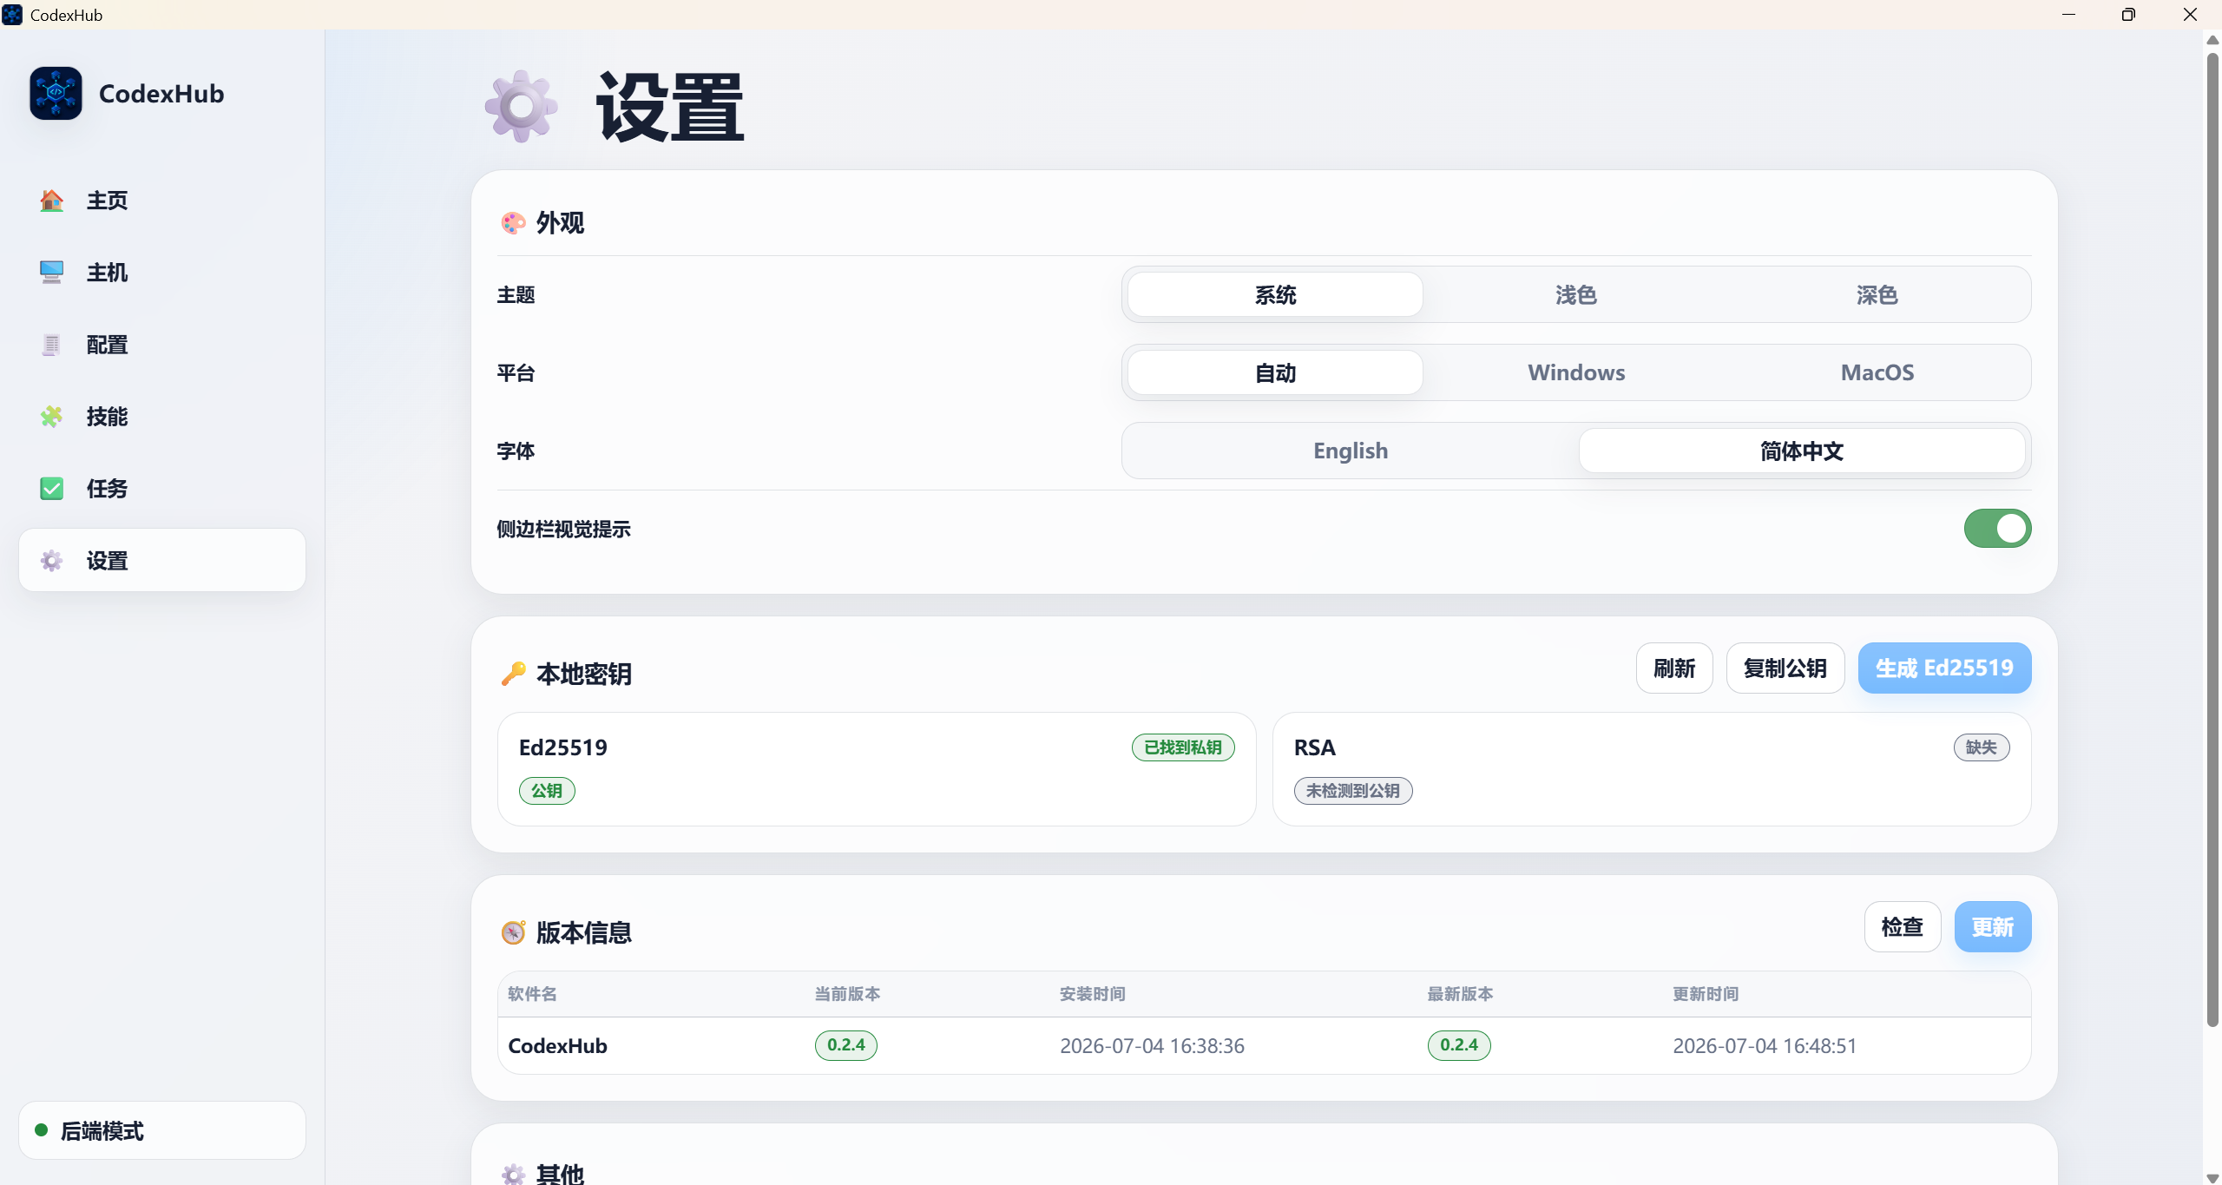Click the Ed25519 key card title
The height and width of the screenshot is (1185, 2222).
pyautogui.click(x=563, y=747)
